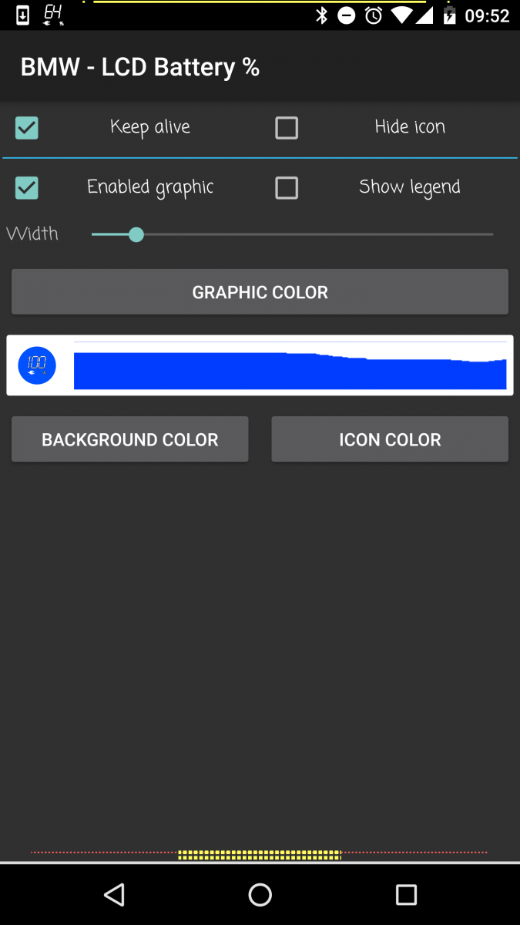Screen dimensions: 520x925
Task: Tap the charging battery status icon
Action: (449, 15)
